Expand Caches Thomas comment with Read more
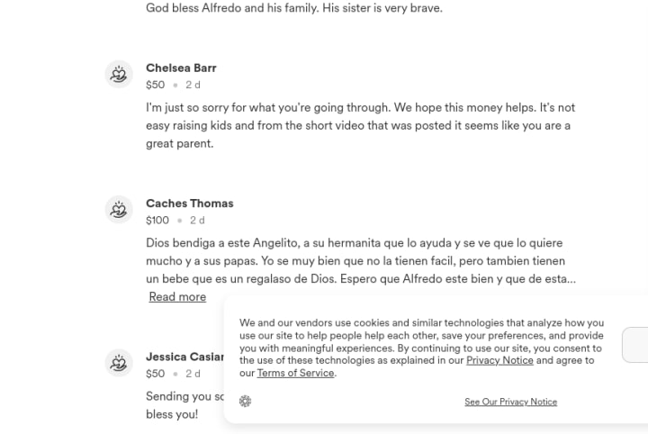 pyautogui.click(x=177, y=297)
